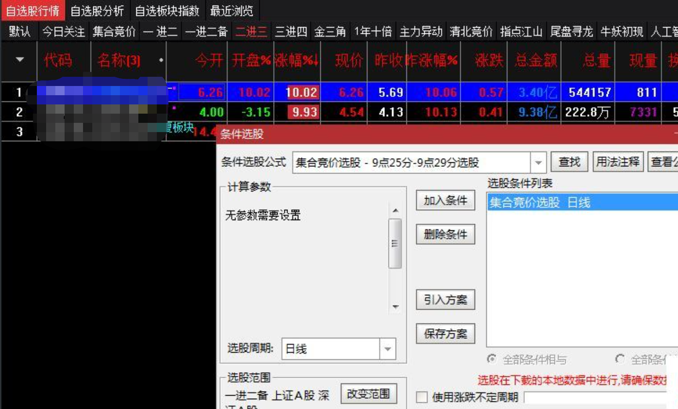Click the 查找 button
Screen dimensions: 678x409
click(569, 162)
